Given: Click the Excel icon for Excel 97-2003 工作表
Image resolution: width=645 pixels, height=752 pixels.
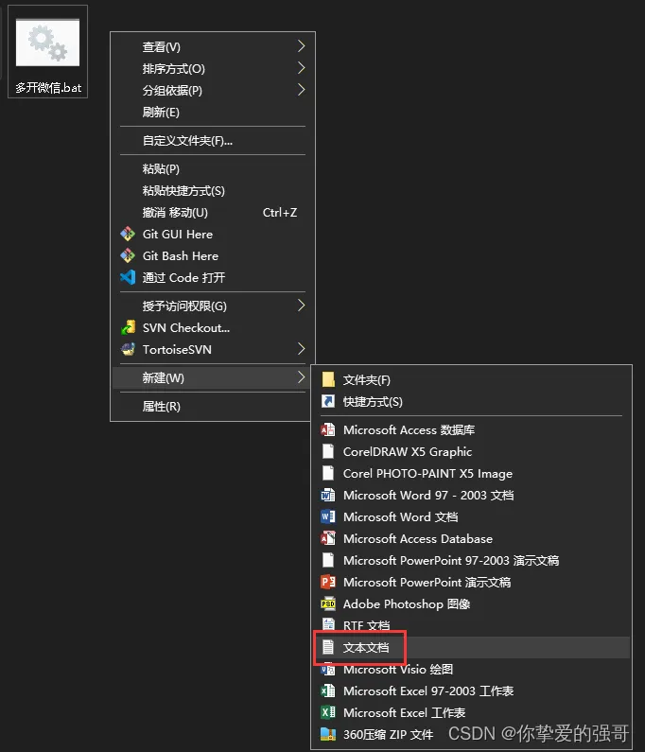Looking at the screenshot, I should (x=328, y=691).
